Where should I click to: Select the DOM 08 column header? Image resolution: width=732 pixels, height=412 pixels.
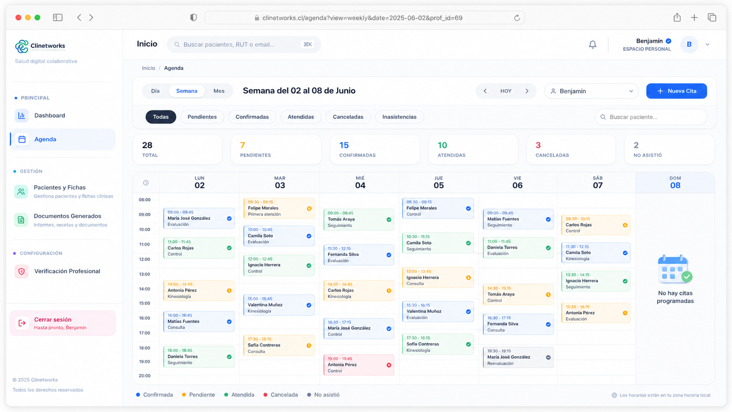pyautogui.click(x=675, y=182)
